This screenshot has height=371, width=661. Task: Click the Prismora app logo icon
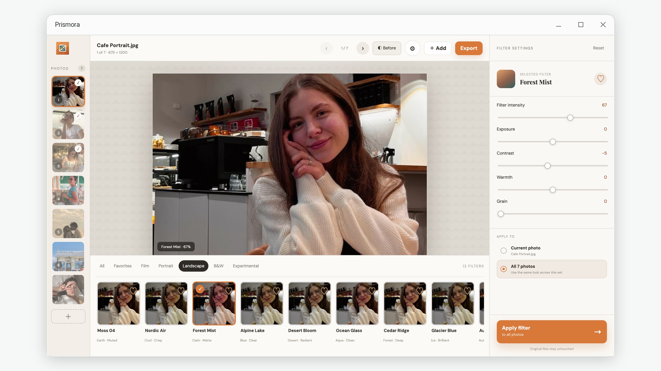[62, 48]
